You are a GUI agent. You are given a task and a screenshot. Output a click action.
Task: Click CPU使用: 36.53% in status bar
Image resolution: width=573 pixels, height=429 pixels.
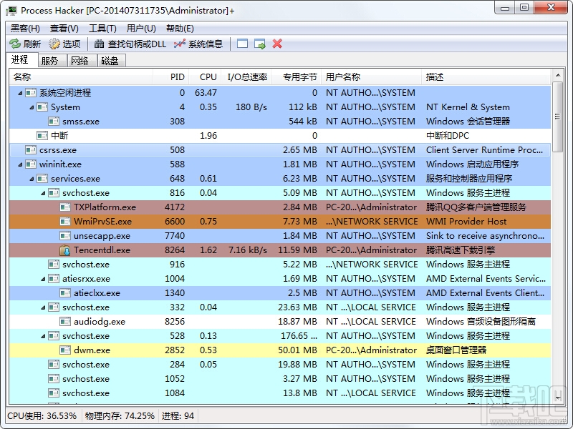tap(42, 416)
